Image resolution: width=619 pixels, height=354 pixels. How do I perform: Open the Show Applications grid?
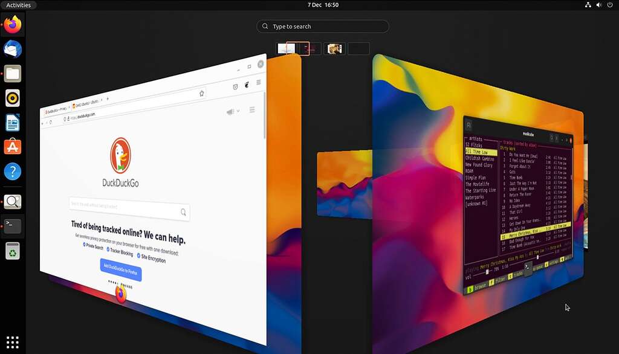[x=12, y=341]
